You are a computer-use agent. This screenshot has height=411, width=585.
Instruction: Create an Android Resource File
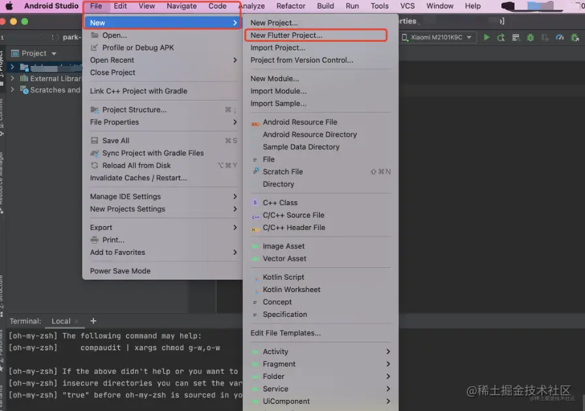pos(321,122)
